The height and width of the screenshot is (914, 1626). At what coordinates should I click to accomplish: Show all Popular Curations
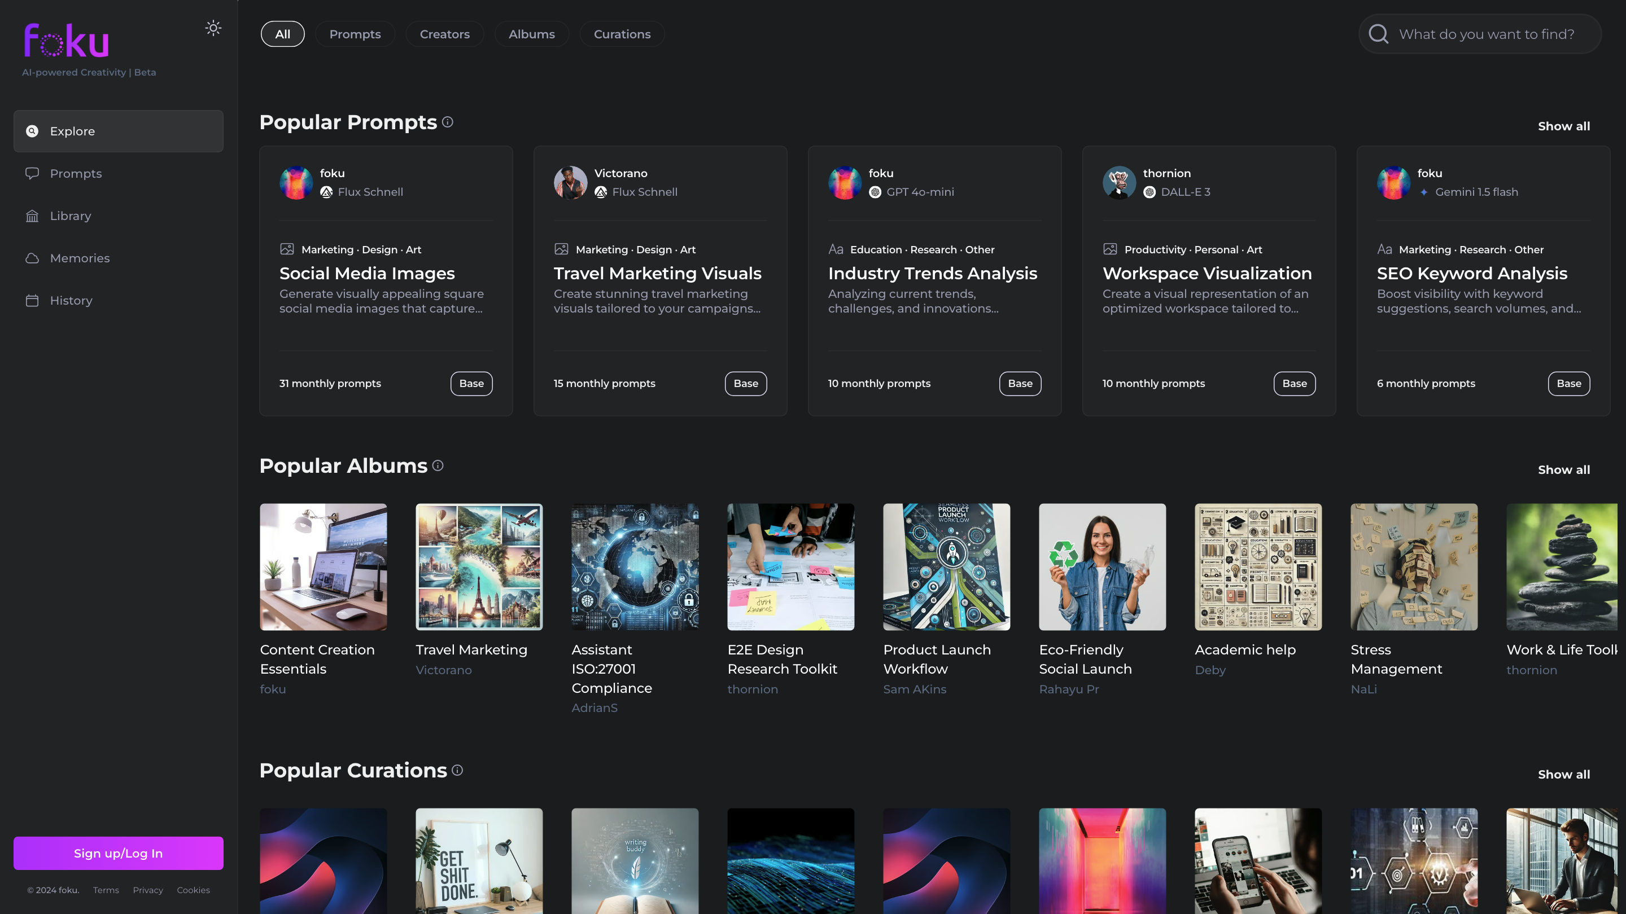coord(1563,775)
